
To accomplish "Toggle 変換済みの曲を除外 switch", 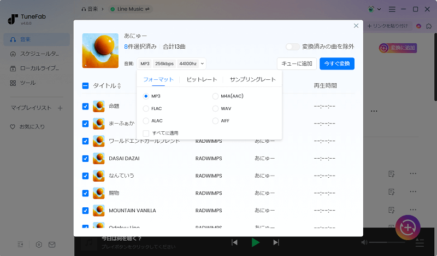I will [x=293, y=46].
